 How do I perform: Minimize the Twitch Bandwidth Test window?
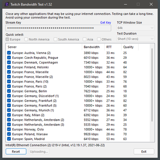126,4
